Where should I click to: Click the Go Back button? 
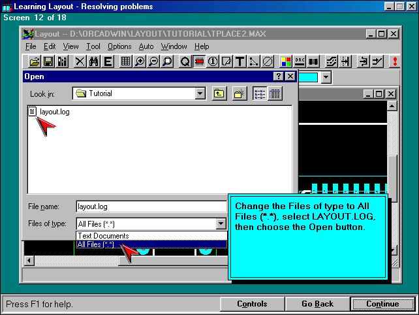click(317, 304)
